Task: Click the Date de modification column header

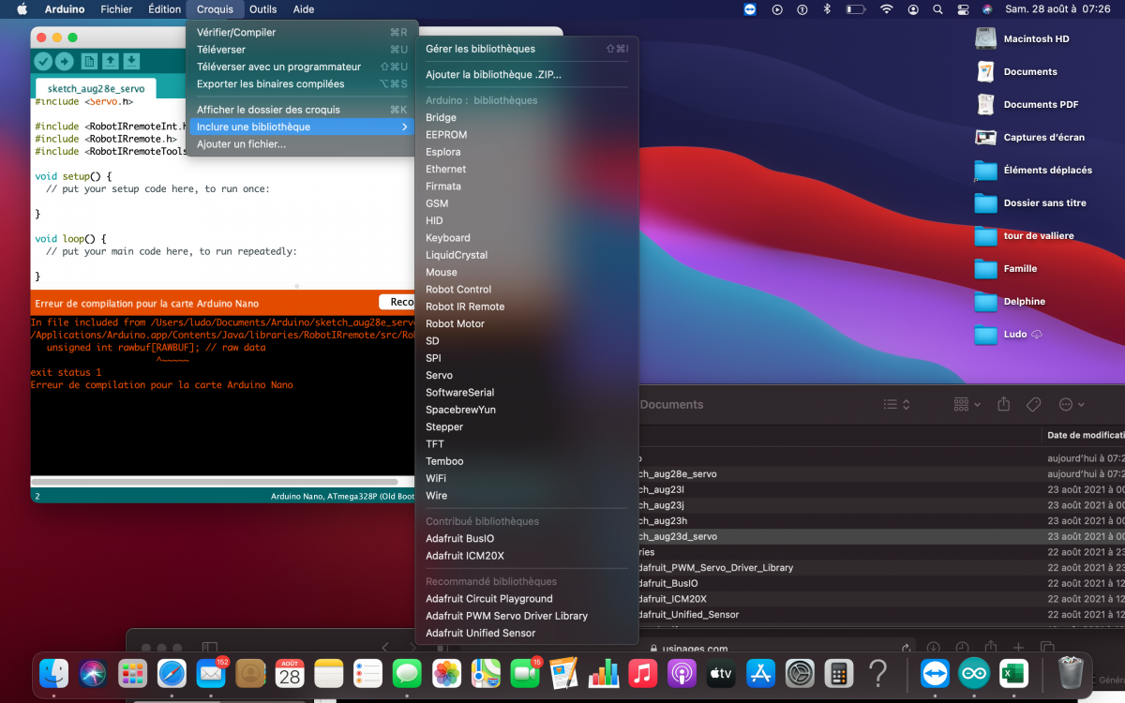Action: [1085, 435]
